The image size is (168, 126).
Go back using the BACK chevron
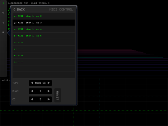[x=19, y=9]
